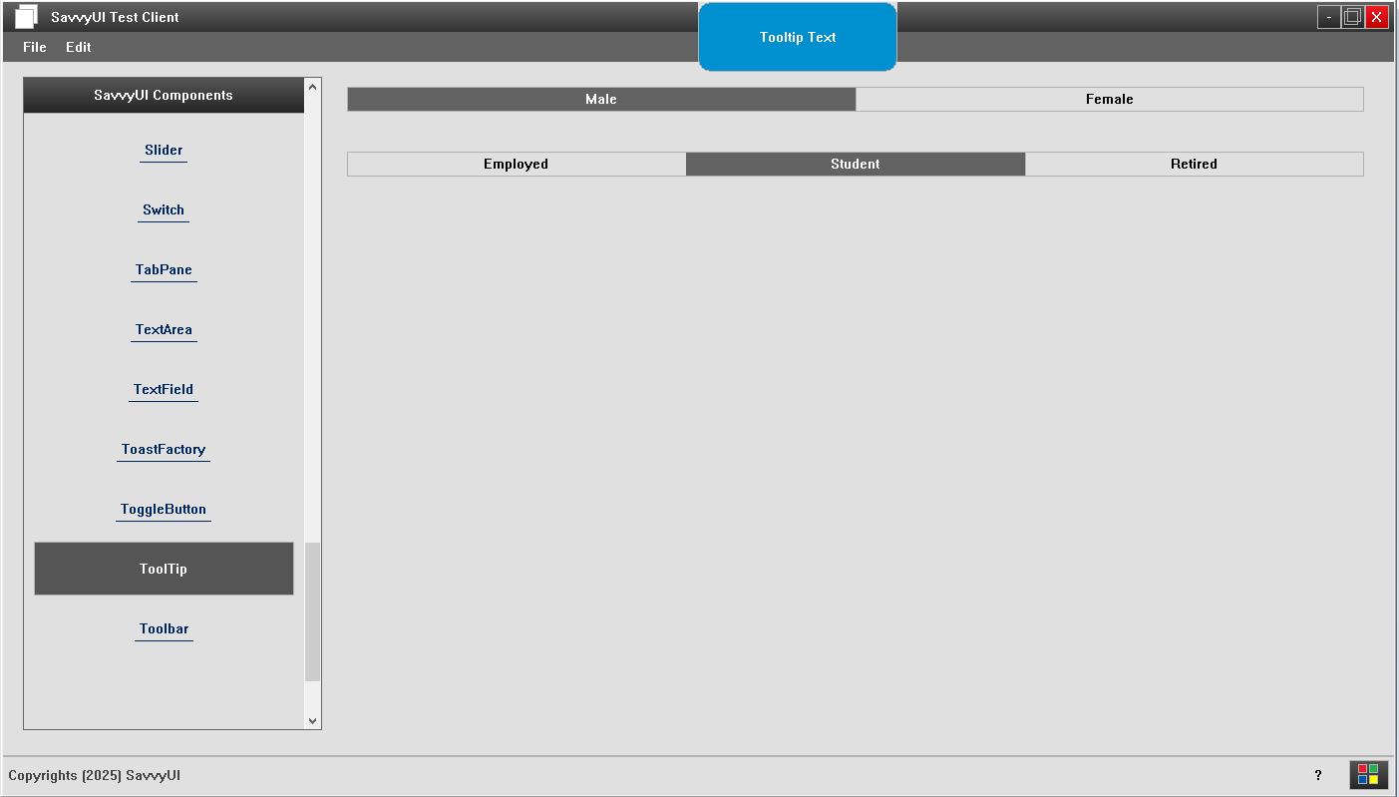This screenshot has height=797, width=1399.
Task: Open the TextArea component demo
Action: (x=164, y=329)
